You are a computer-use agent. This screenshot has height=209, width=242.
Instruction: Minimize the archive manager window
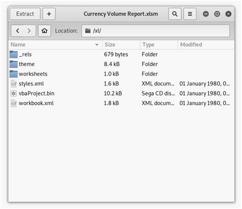206,14
